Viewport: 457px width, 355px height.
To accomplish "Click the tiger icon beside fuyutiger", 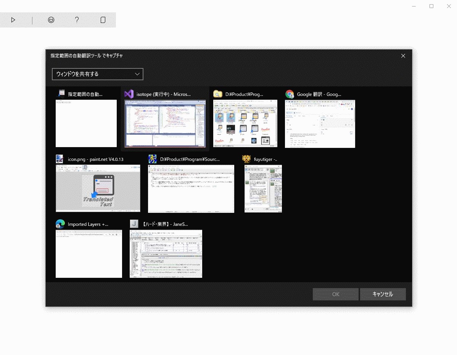I will point(246,159).
